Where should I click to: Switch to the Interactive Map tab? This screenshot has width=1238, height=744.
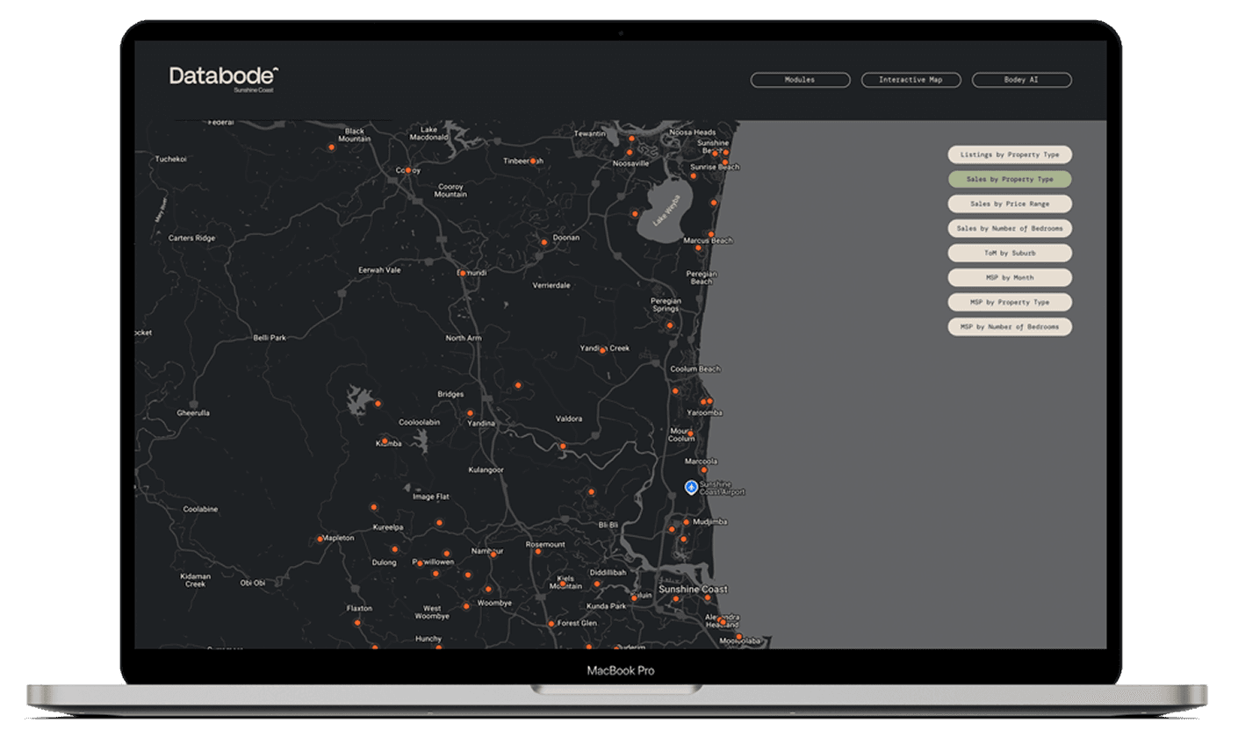[x=911, y=79]
